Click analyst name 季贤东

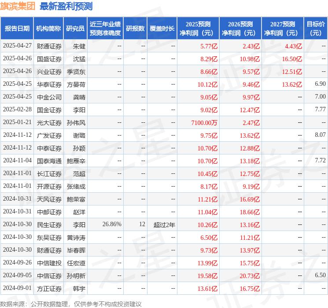click(76, 72)
